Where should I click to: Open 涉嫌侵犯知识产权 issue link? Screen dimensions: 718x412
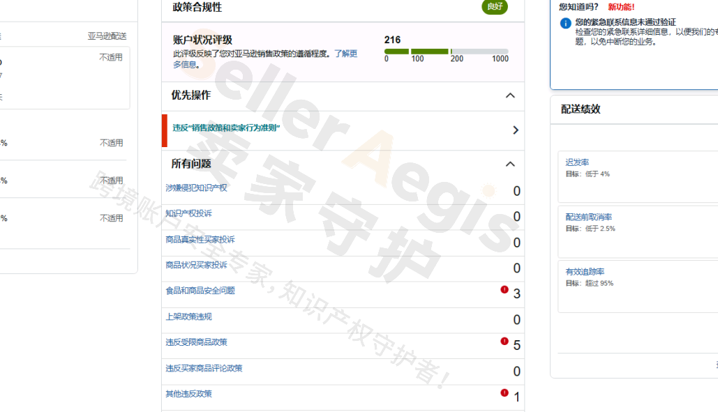click(x=196, y=188)
